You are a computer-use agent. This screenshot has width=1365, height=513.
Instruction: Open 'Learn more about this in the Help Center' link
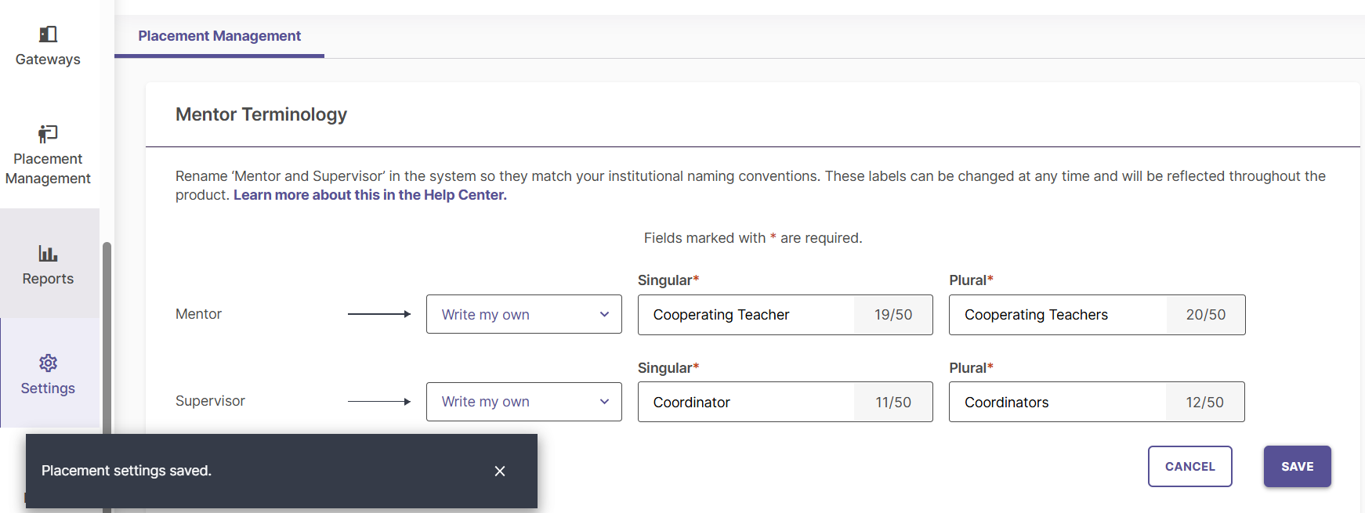pos(370,195)
